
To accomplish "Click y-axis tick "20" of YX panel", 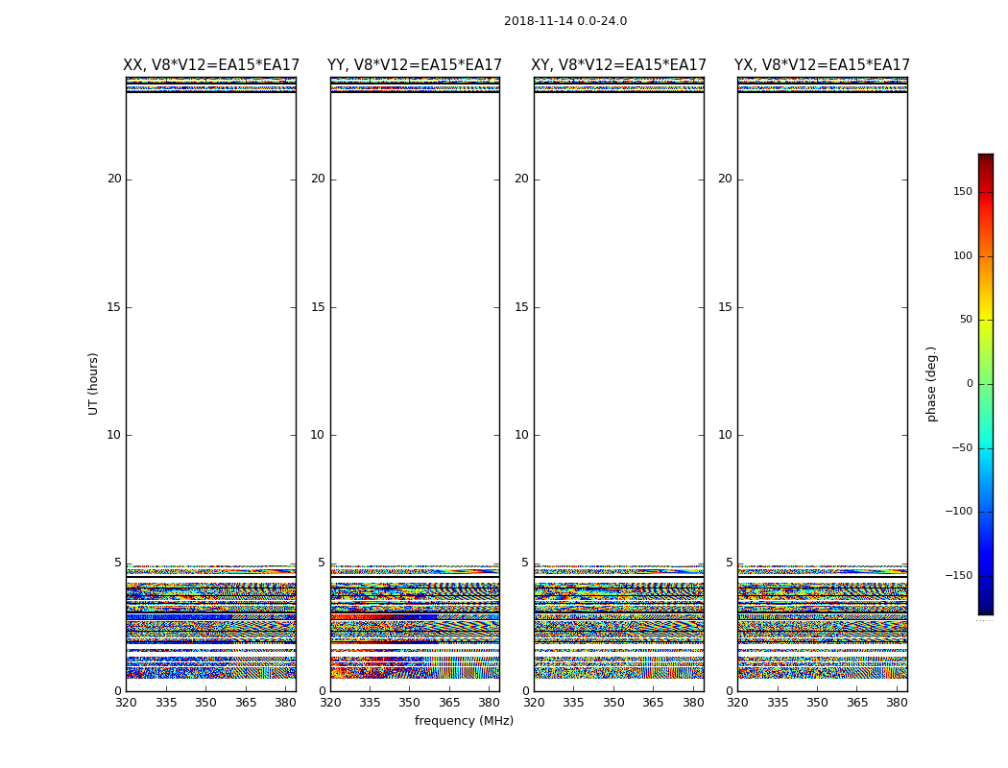I will tap(726, 179).
